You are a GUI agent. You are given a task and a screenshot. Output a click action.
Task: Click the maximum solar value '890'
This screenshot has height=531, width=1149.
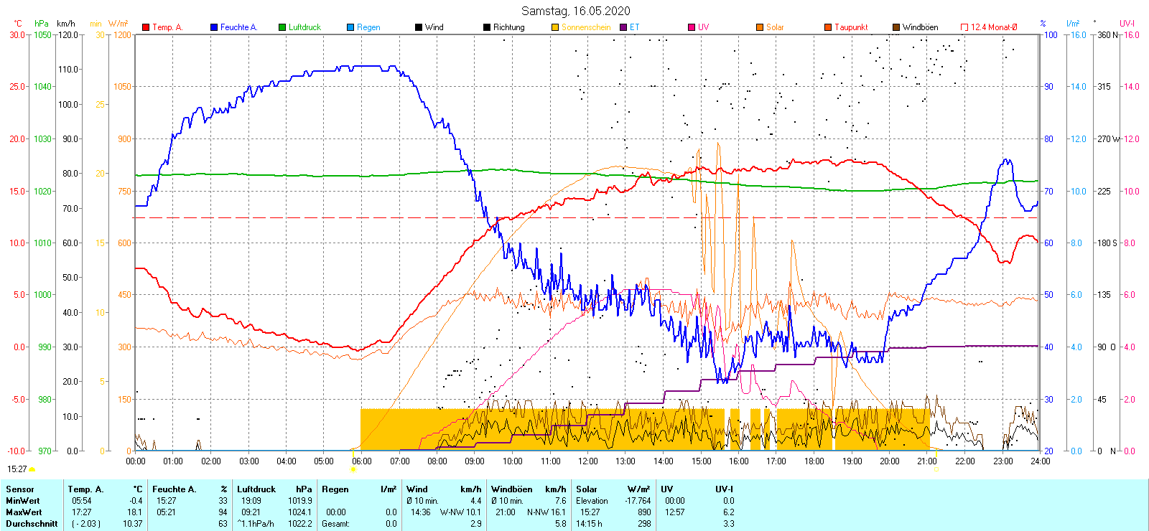pos(644,512)
